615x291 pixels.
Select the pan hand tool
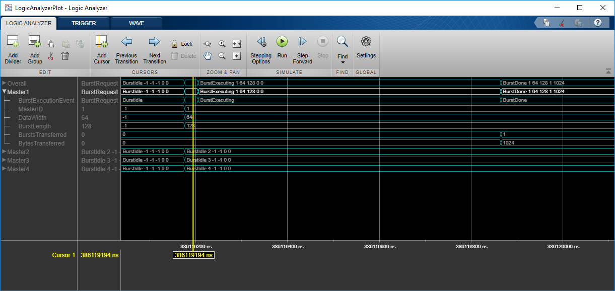(x=207, y=55)
